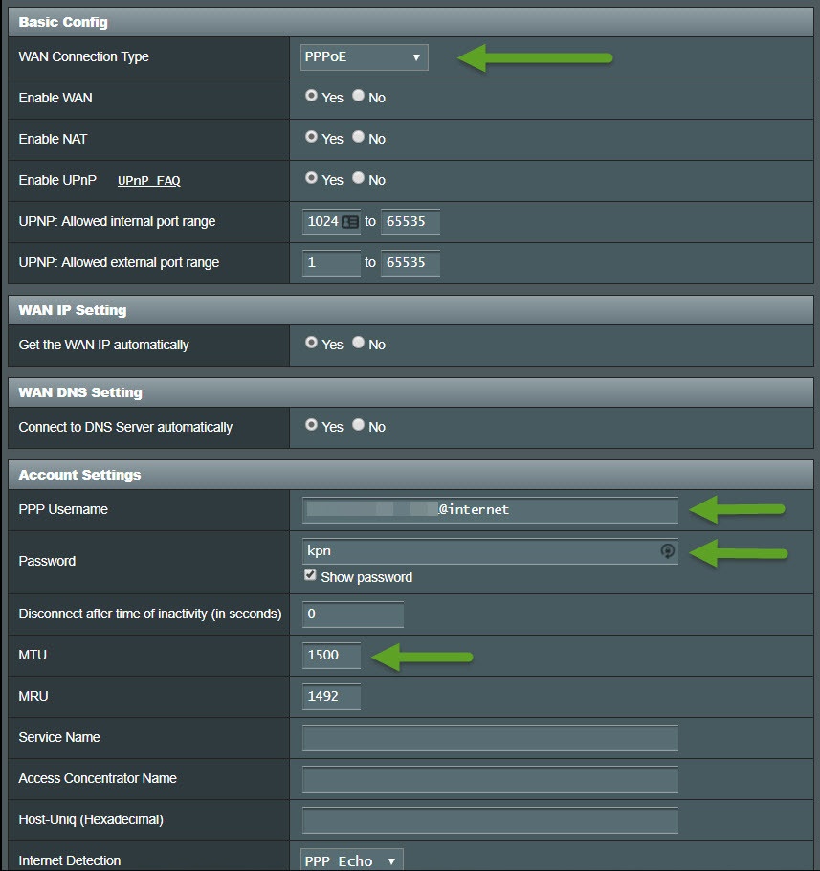Focus the Service Name text box

[x=490, y=738]
